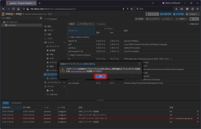Click the VMを作成 create VM button

[165, 14]
